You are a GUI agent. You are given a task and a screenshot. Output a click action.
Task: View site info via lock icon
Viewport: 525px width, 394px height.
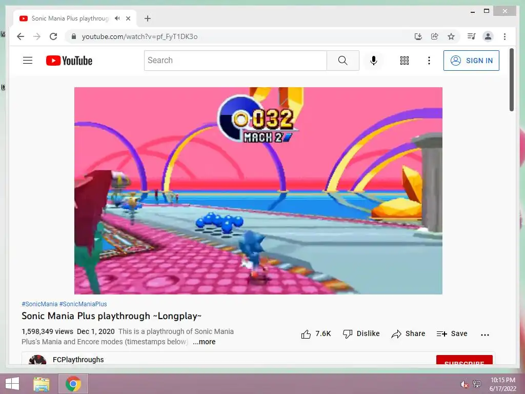click(74, 36)
